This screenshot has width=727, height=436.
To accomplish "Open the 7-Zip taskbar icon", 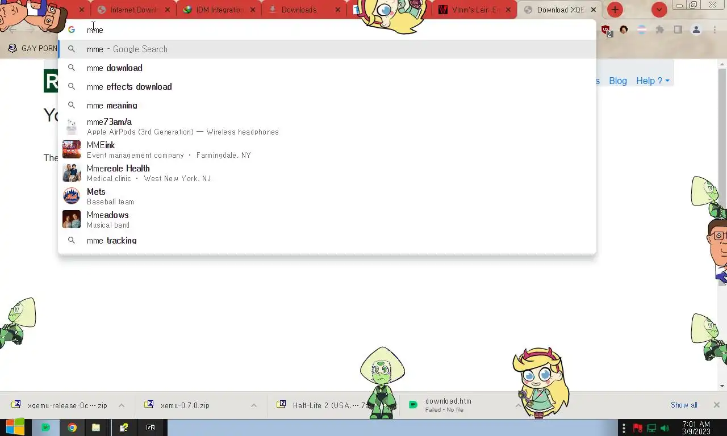I will pos(151,427).
